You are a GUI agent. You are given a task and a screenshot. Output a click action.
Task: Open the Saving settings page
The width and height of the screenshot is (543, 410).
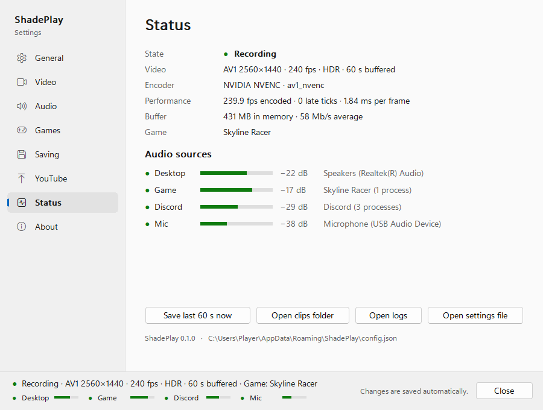[63, 154]
